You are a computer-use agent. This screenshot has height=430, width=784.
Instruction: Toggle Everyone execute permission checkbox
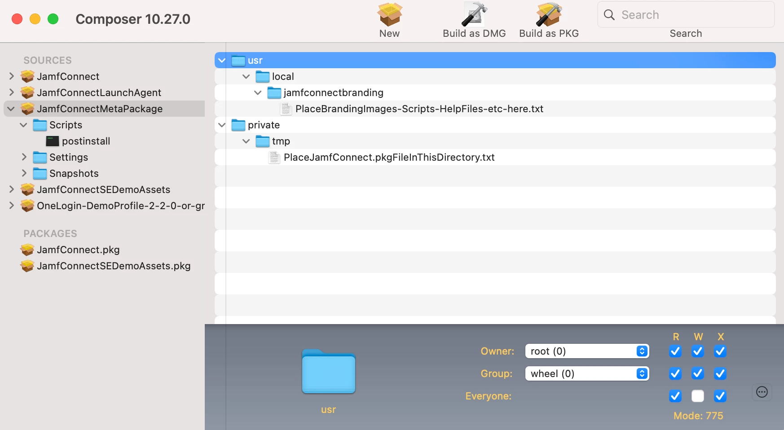tap(720, 396)
